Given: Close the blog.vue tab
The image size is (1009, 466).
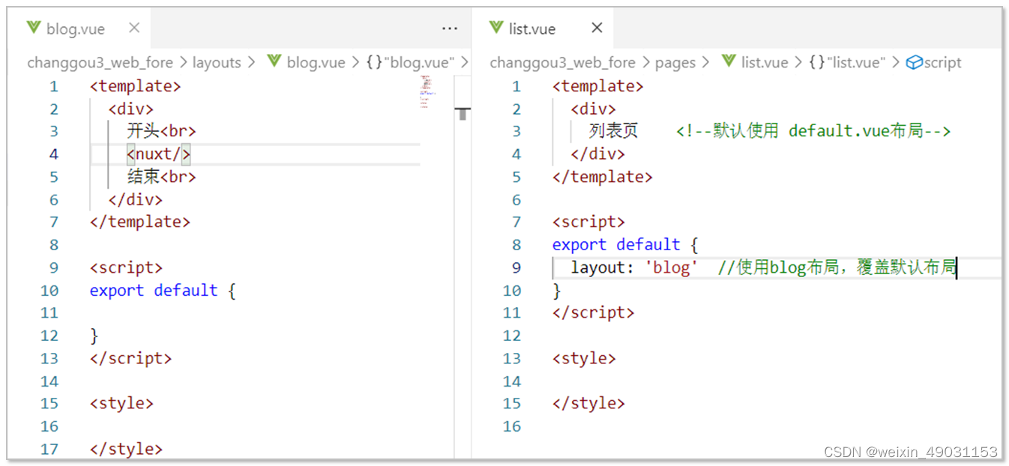Looking at the screenshot, I should [134, 28].
